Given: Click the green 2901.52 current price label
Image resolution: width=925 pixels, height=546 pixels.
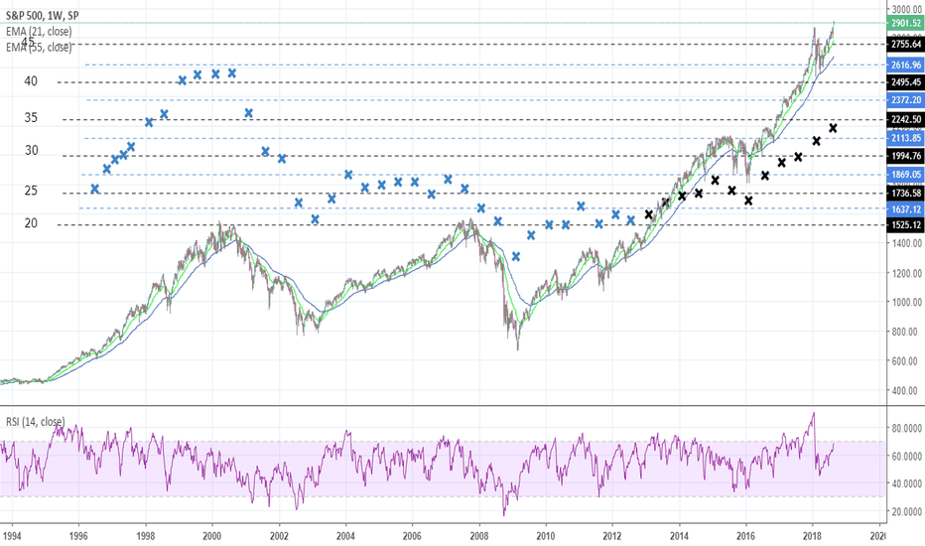Looking at the screenshot, I should (x=905, y=23).
